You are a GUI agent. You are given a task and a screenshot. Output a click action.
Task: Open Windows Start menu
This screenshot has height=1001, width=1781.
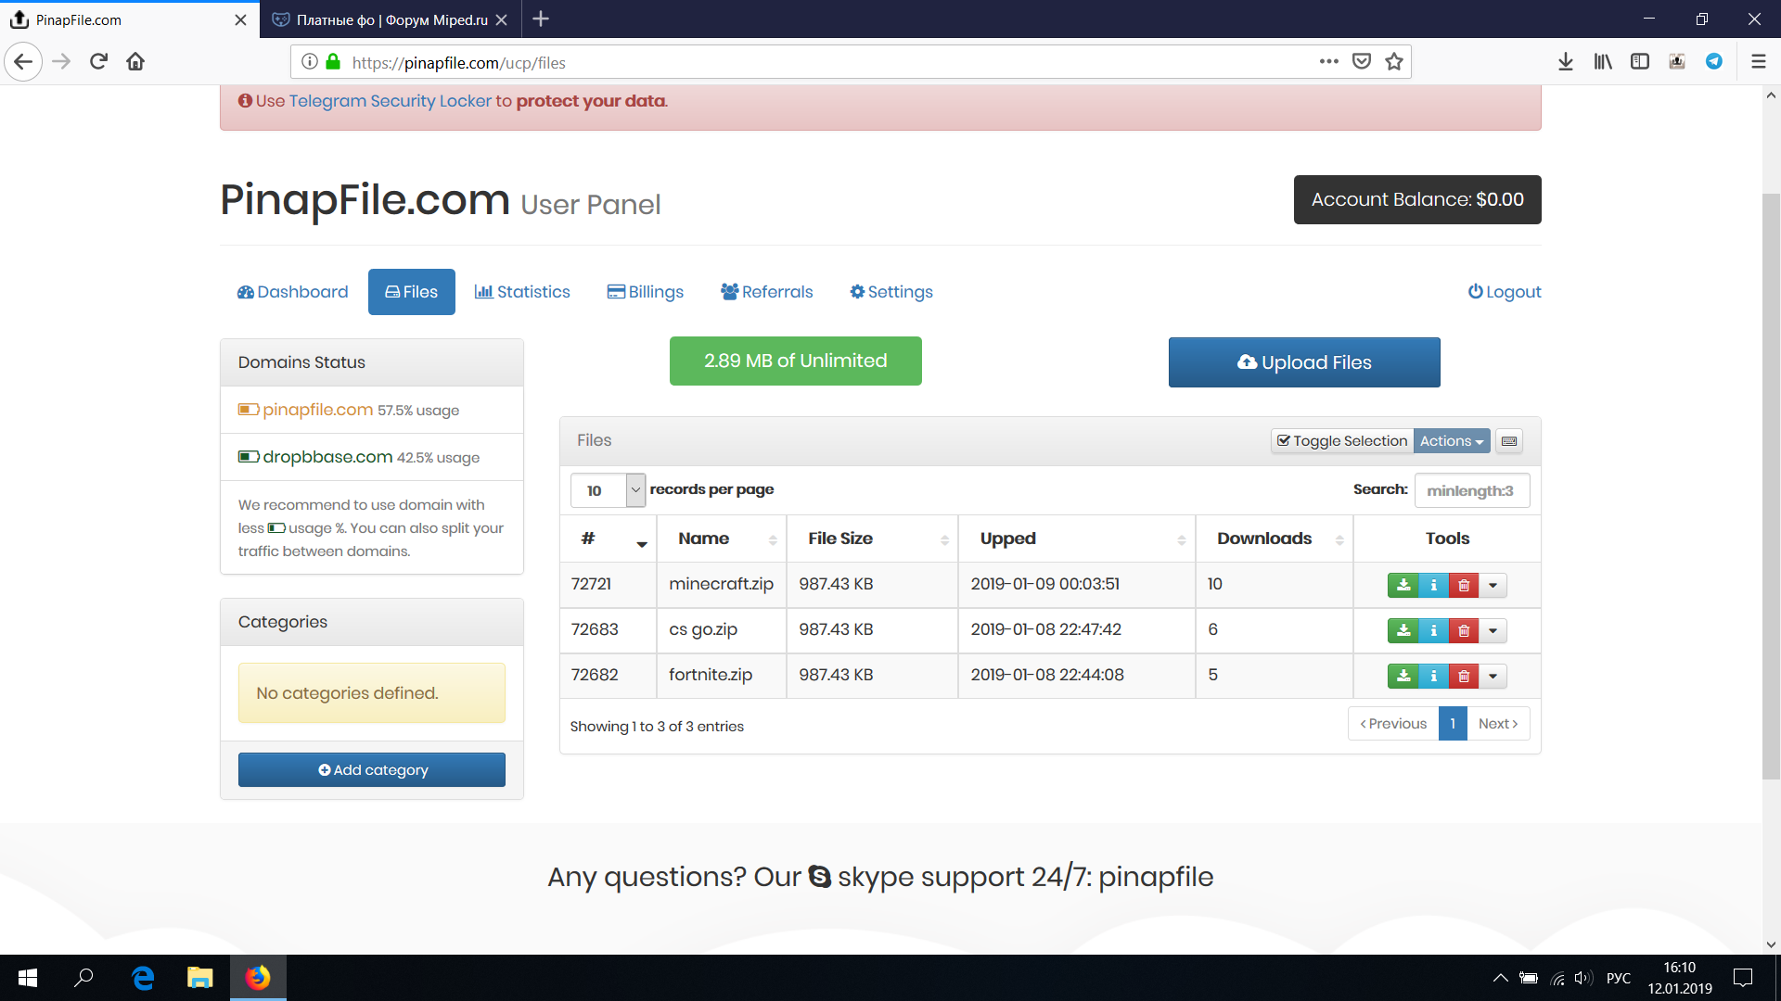(x=28, y=978)
